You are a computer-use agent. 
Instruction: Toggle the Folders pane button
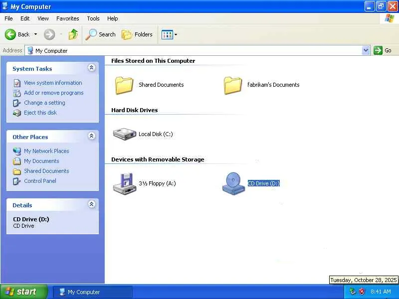(x=137, y=34)
